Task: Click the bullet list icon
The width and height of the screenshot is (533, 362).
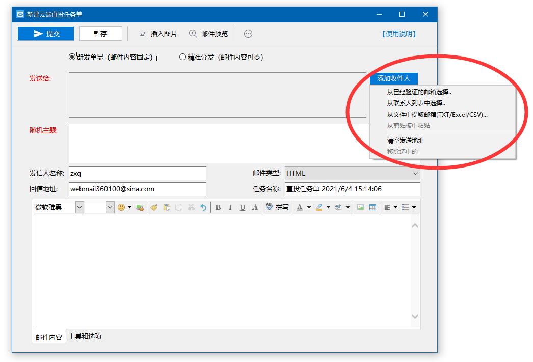Action: coord(406,207)
